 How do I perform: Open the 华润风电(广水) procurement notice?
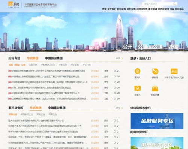48,137
